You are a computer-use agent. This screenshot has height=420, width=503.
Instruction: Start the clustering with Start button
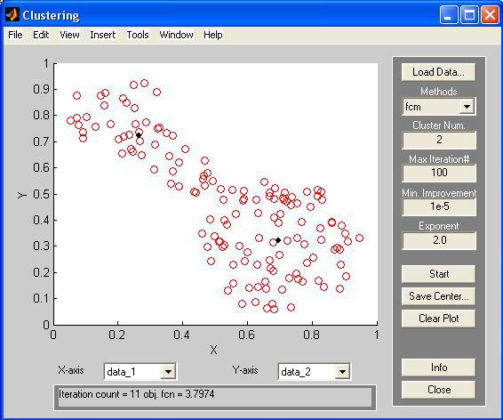point(438,274)
